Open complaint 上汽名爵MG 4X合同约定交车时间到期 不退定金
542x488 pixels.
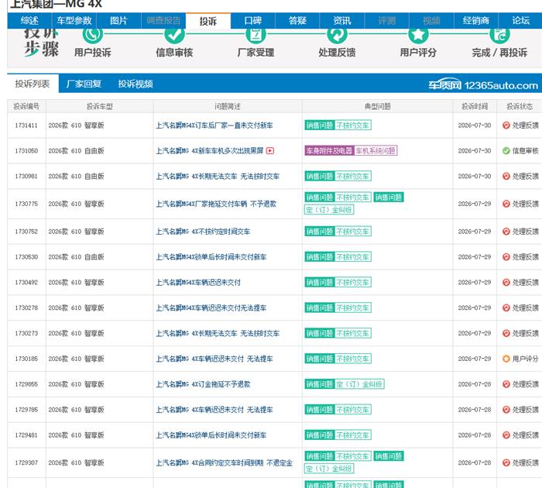pyautogui.click(x=225, y=462)
